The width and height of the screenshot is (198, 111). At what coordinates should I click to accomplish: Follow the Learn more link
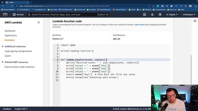(140, 25)
